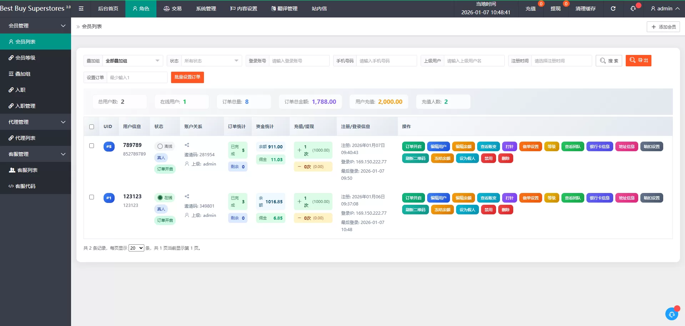Viewport: 685px width, 326px height.
Task: Check the select-all checkbox in table header
Action: (x=91, y=127)
